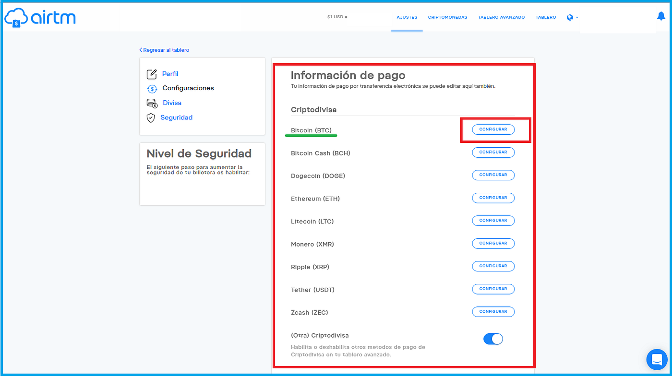
Task: Click the Airtm cloud logo
Action: point(17,17)
